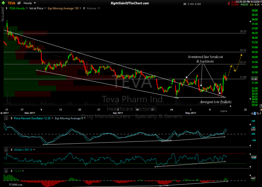
Task: Click the lower scale triangle on RSI pane
Action: point(250,167)
